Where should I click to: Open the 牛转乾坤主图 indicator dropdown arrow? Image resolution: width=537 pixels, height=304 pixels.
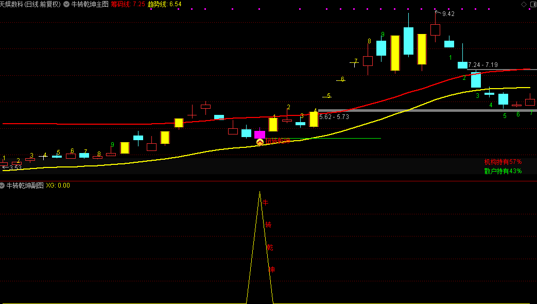66,5
